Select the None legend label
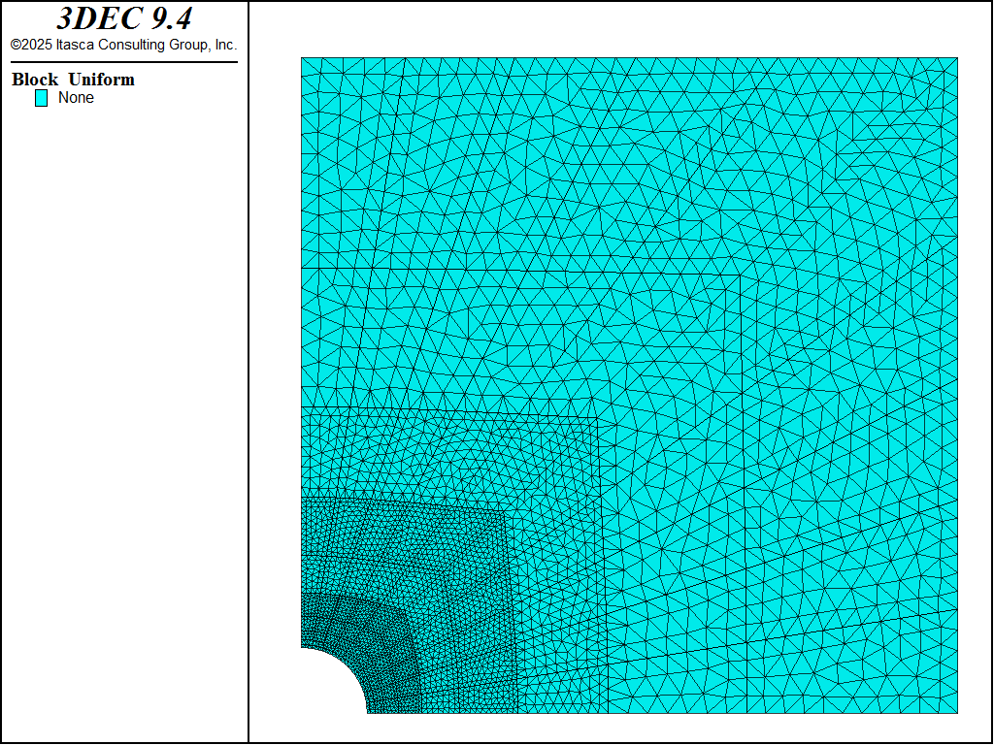This screenshot has width=994, height=745. coord(76,98)
